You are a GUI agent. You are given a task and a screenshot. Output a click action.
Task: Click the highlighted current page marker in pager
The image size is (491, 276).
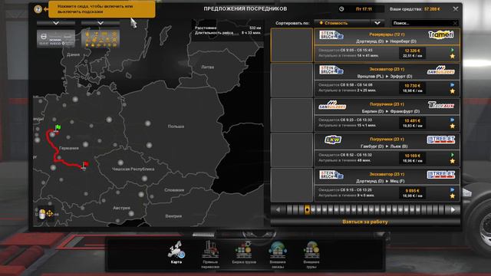(307, 210)
